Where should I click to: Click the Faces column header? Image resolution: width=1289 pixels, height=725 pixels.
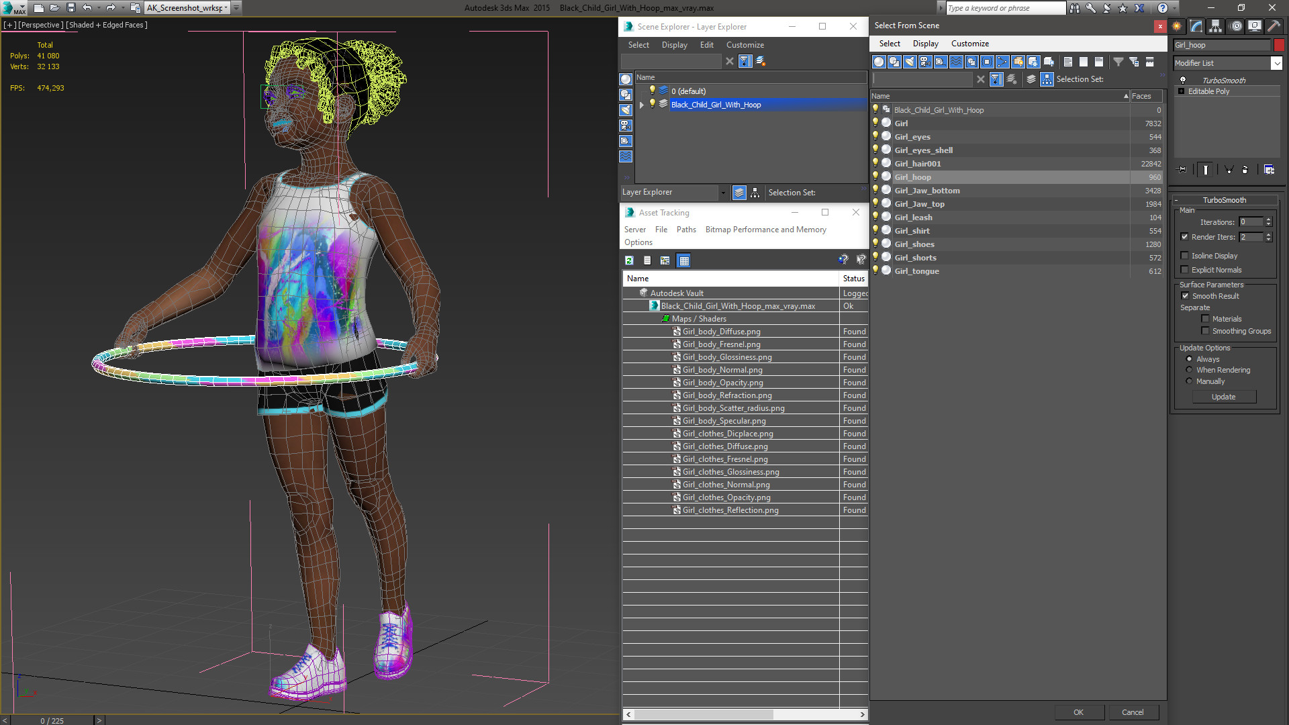[1147, 96]
